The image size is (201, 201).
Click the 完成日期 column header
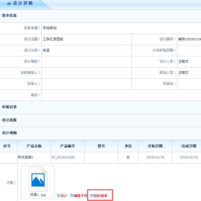[x=189, y=146]
